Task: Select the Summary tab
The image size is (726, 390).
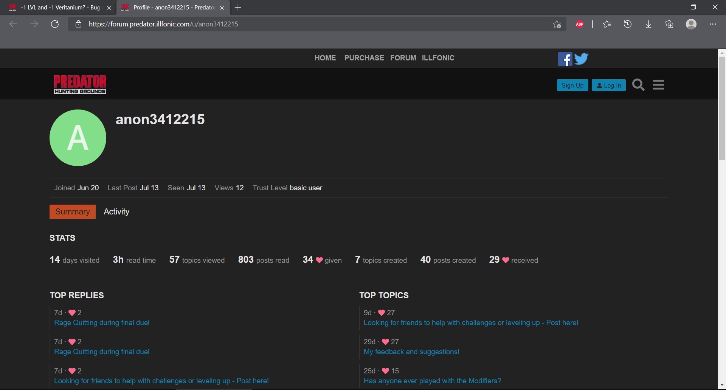Action: [x=73, y=212]
